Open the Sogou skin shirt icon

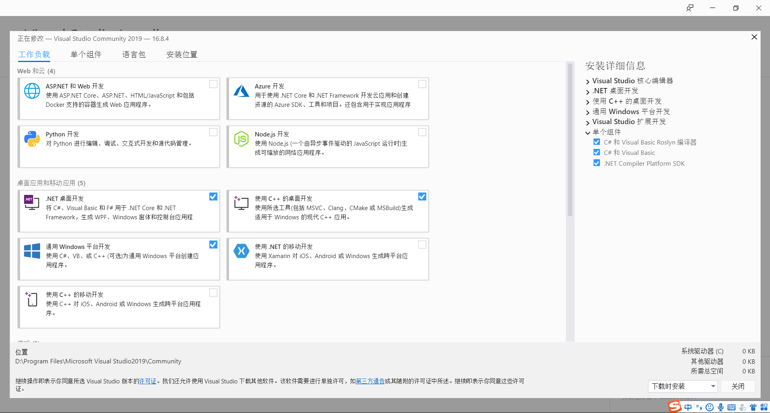[753, 407]
